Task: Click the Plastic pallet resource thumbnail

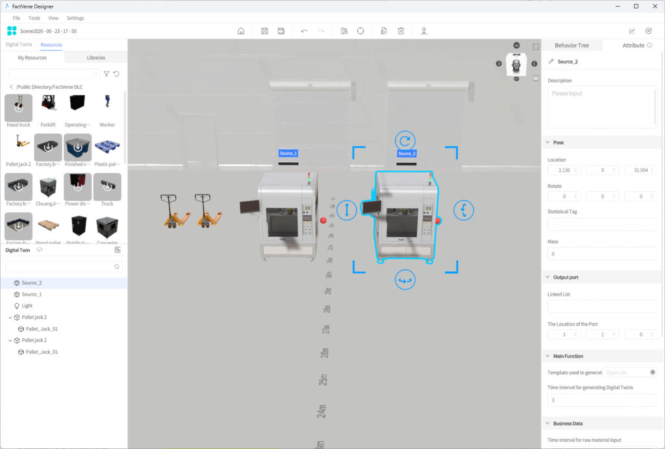Action: point(107,147)
